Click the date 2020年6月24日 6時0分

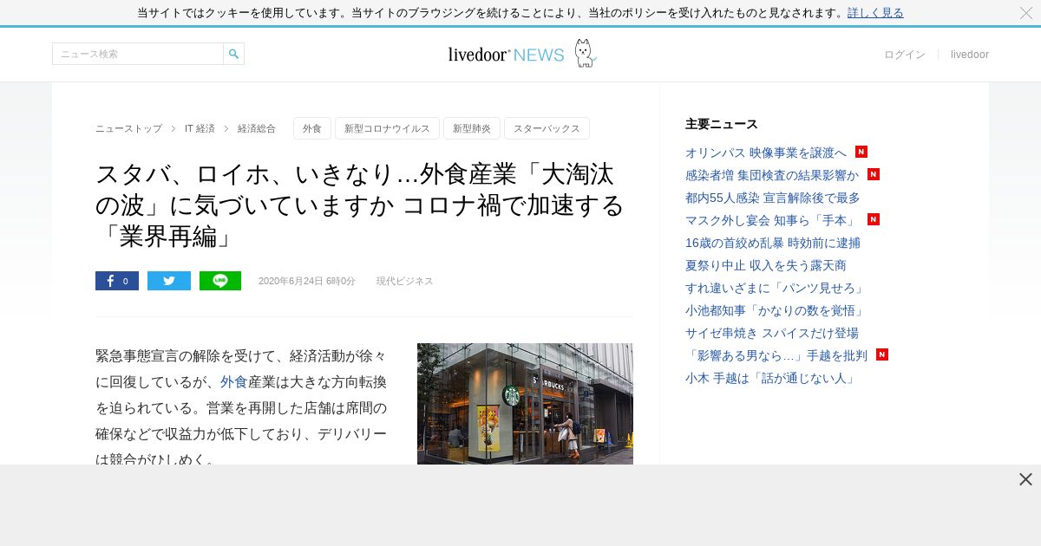tap(307, 282)
